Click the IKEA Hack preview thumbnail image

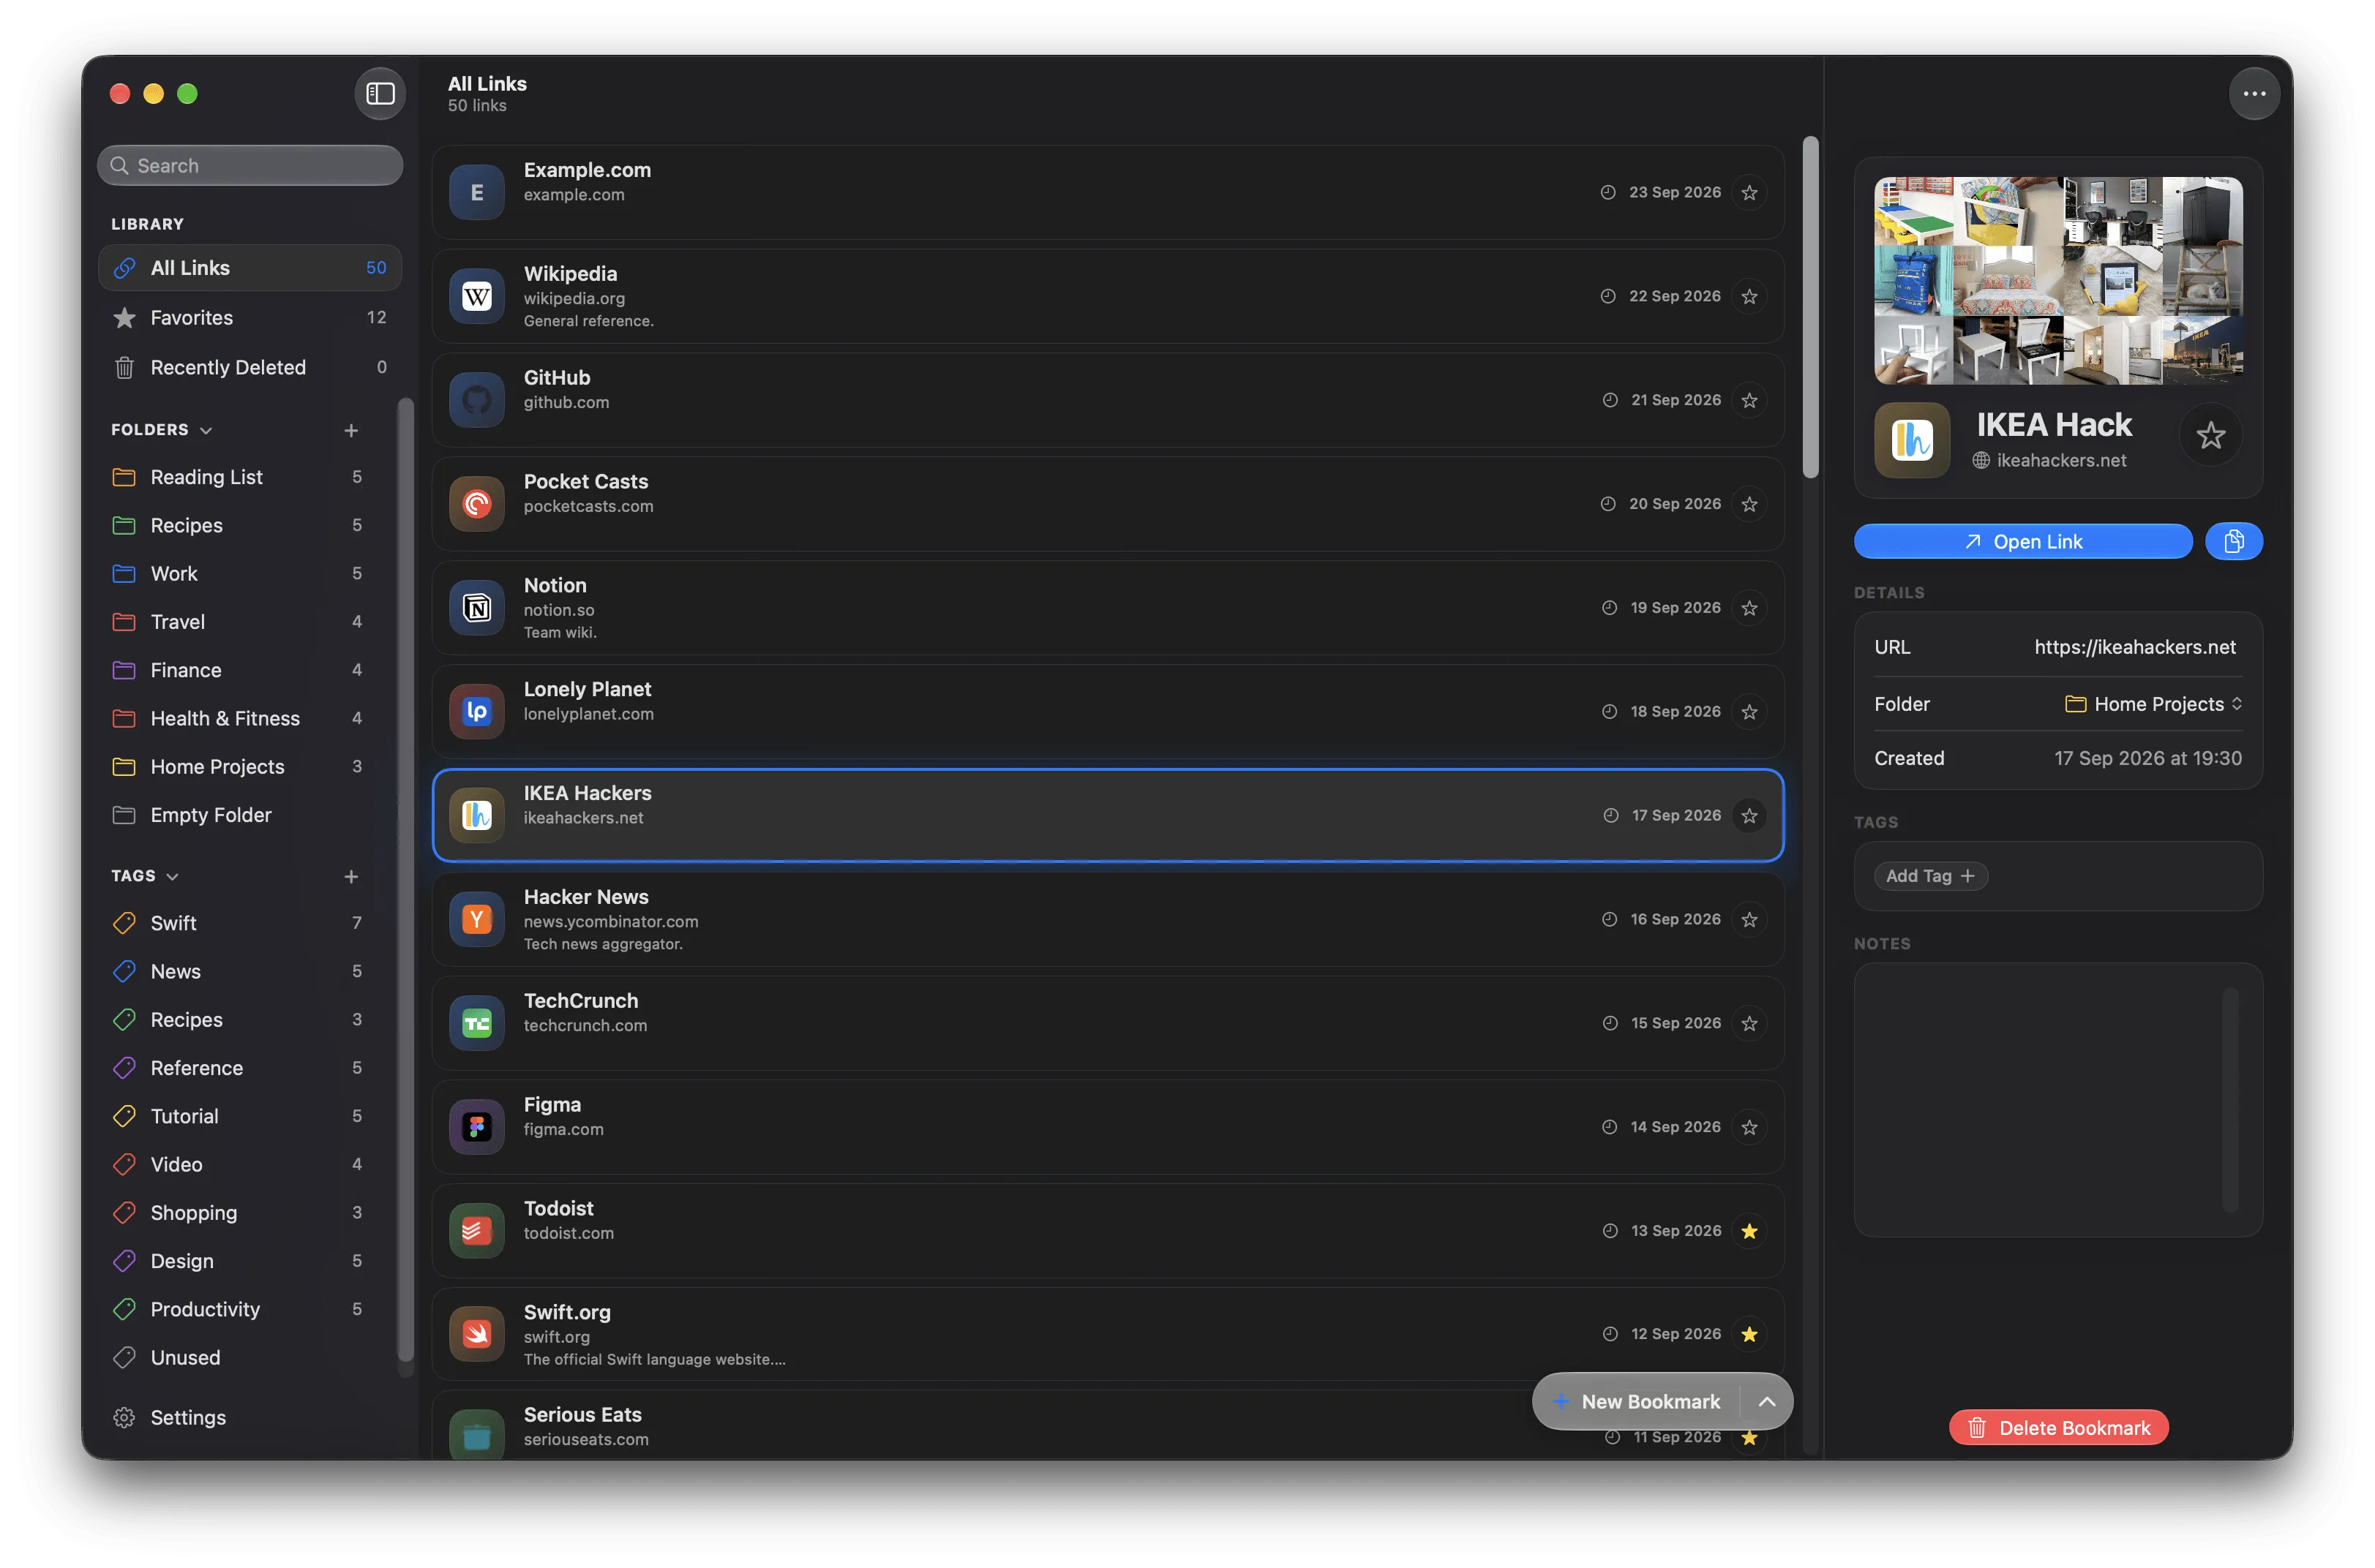tap(2057, 281)
